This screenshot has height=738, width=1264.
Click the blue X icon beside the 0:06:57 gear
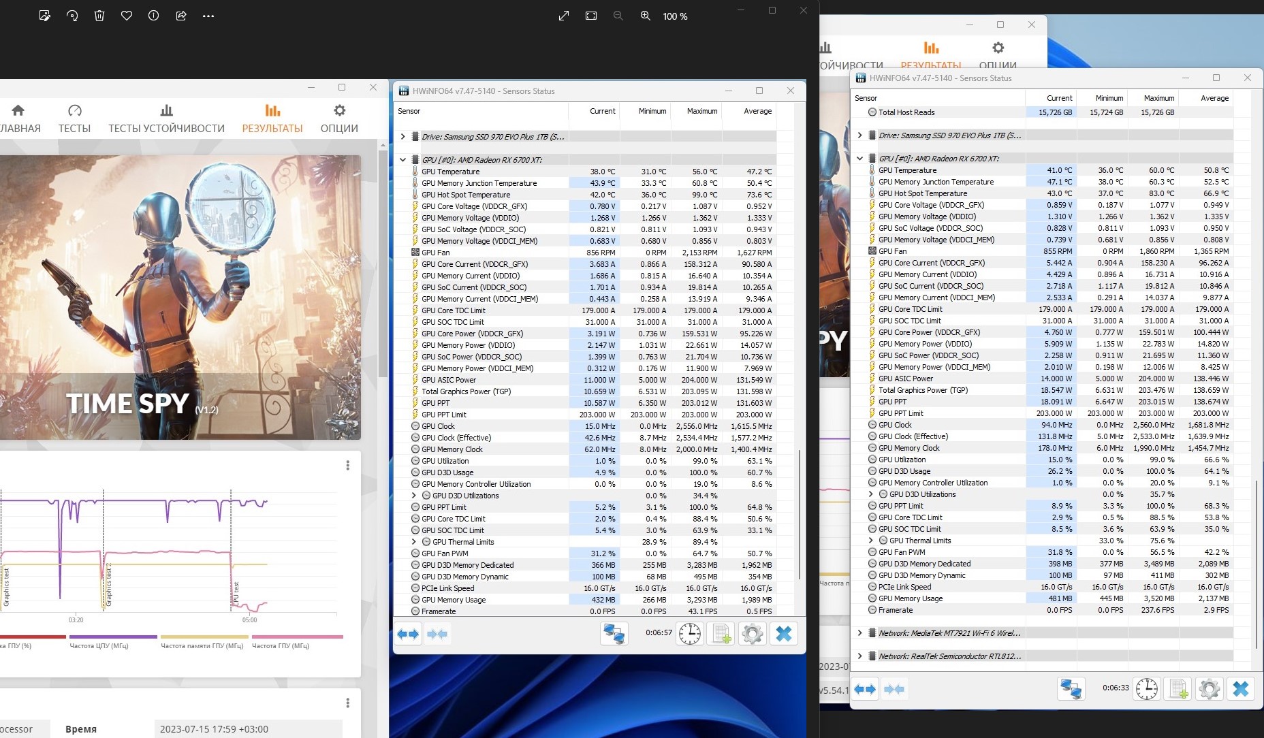(784, 634)
